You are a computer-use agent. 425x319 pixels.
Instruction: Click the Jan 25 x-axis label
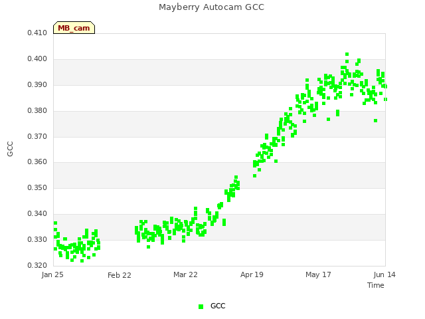(x=52, y=274)
